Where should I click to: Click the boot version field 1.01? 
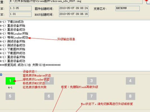[x=20, y=14]
